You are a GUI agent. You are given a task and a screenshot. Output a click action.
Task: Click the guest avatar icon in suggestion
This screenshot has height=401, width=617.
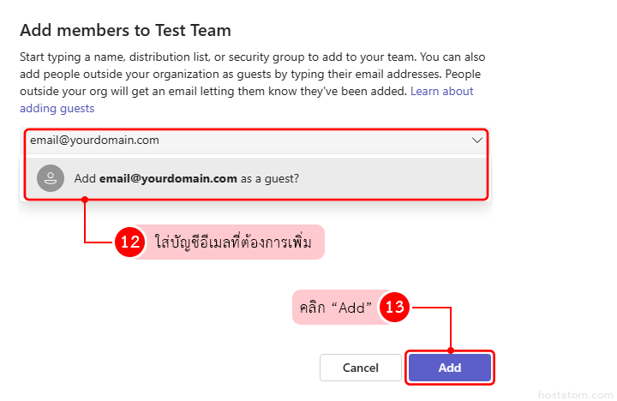51,178
